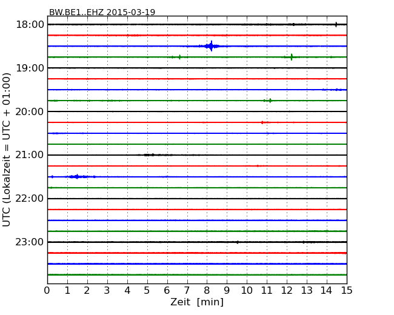Click x-axis tick label 11
Viewport: 394px width, 315px height.
(267, 291)
